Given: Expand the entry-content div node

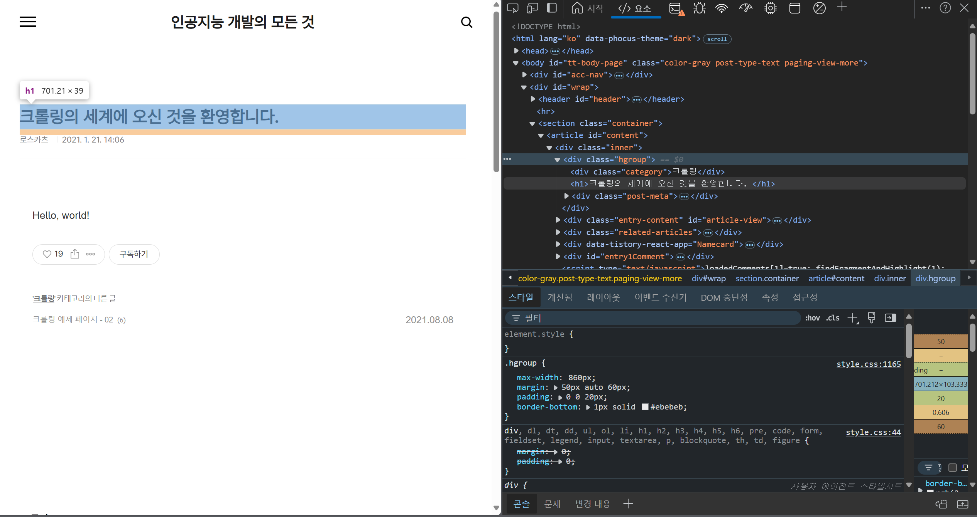Looking at the screenshot, I should point(558,220).
